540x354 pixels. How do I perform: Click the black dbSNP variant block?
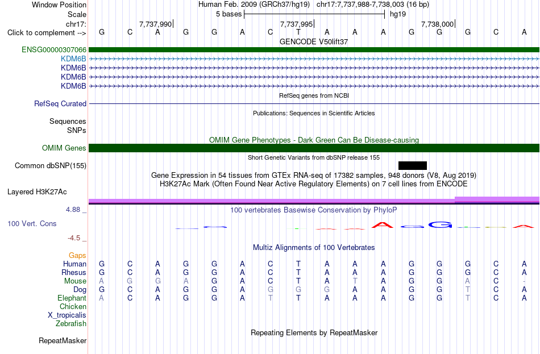click(x=413, y=166)
